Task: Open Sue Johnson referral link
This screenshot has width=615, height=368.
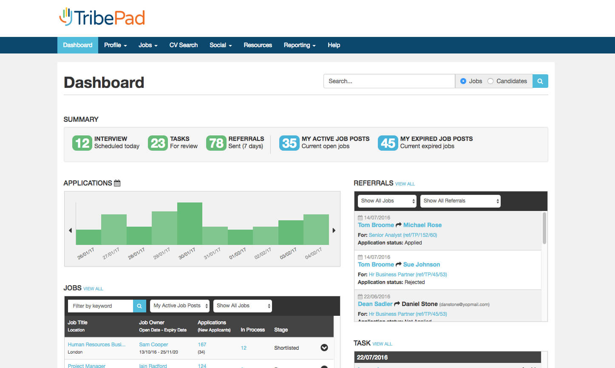Action: coord(422,264)
